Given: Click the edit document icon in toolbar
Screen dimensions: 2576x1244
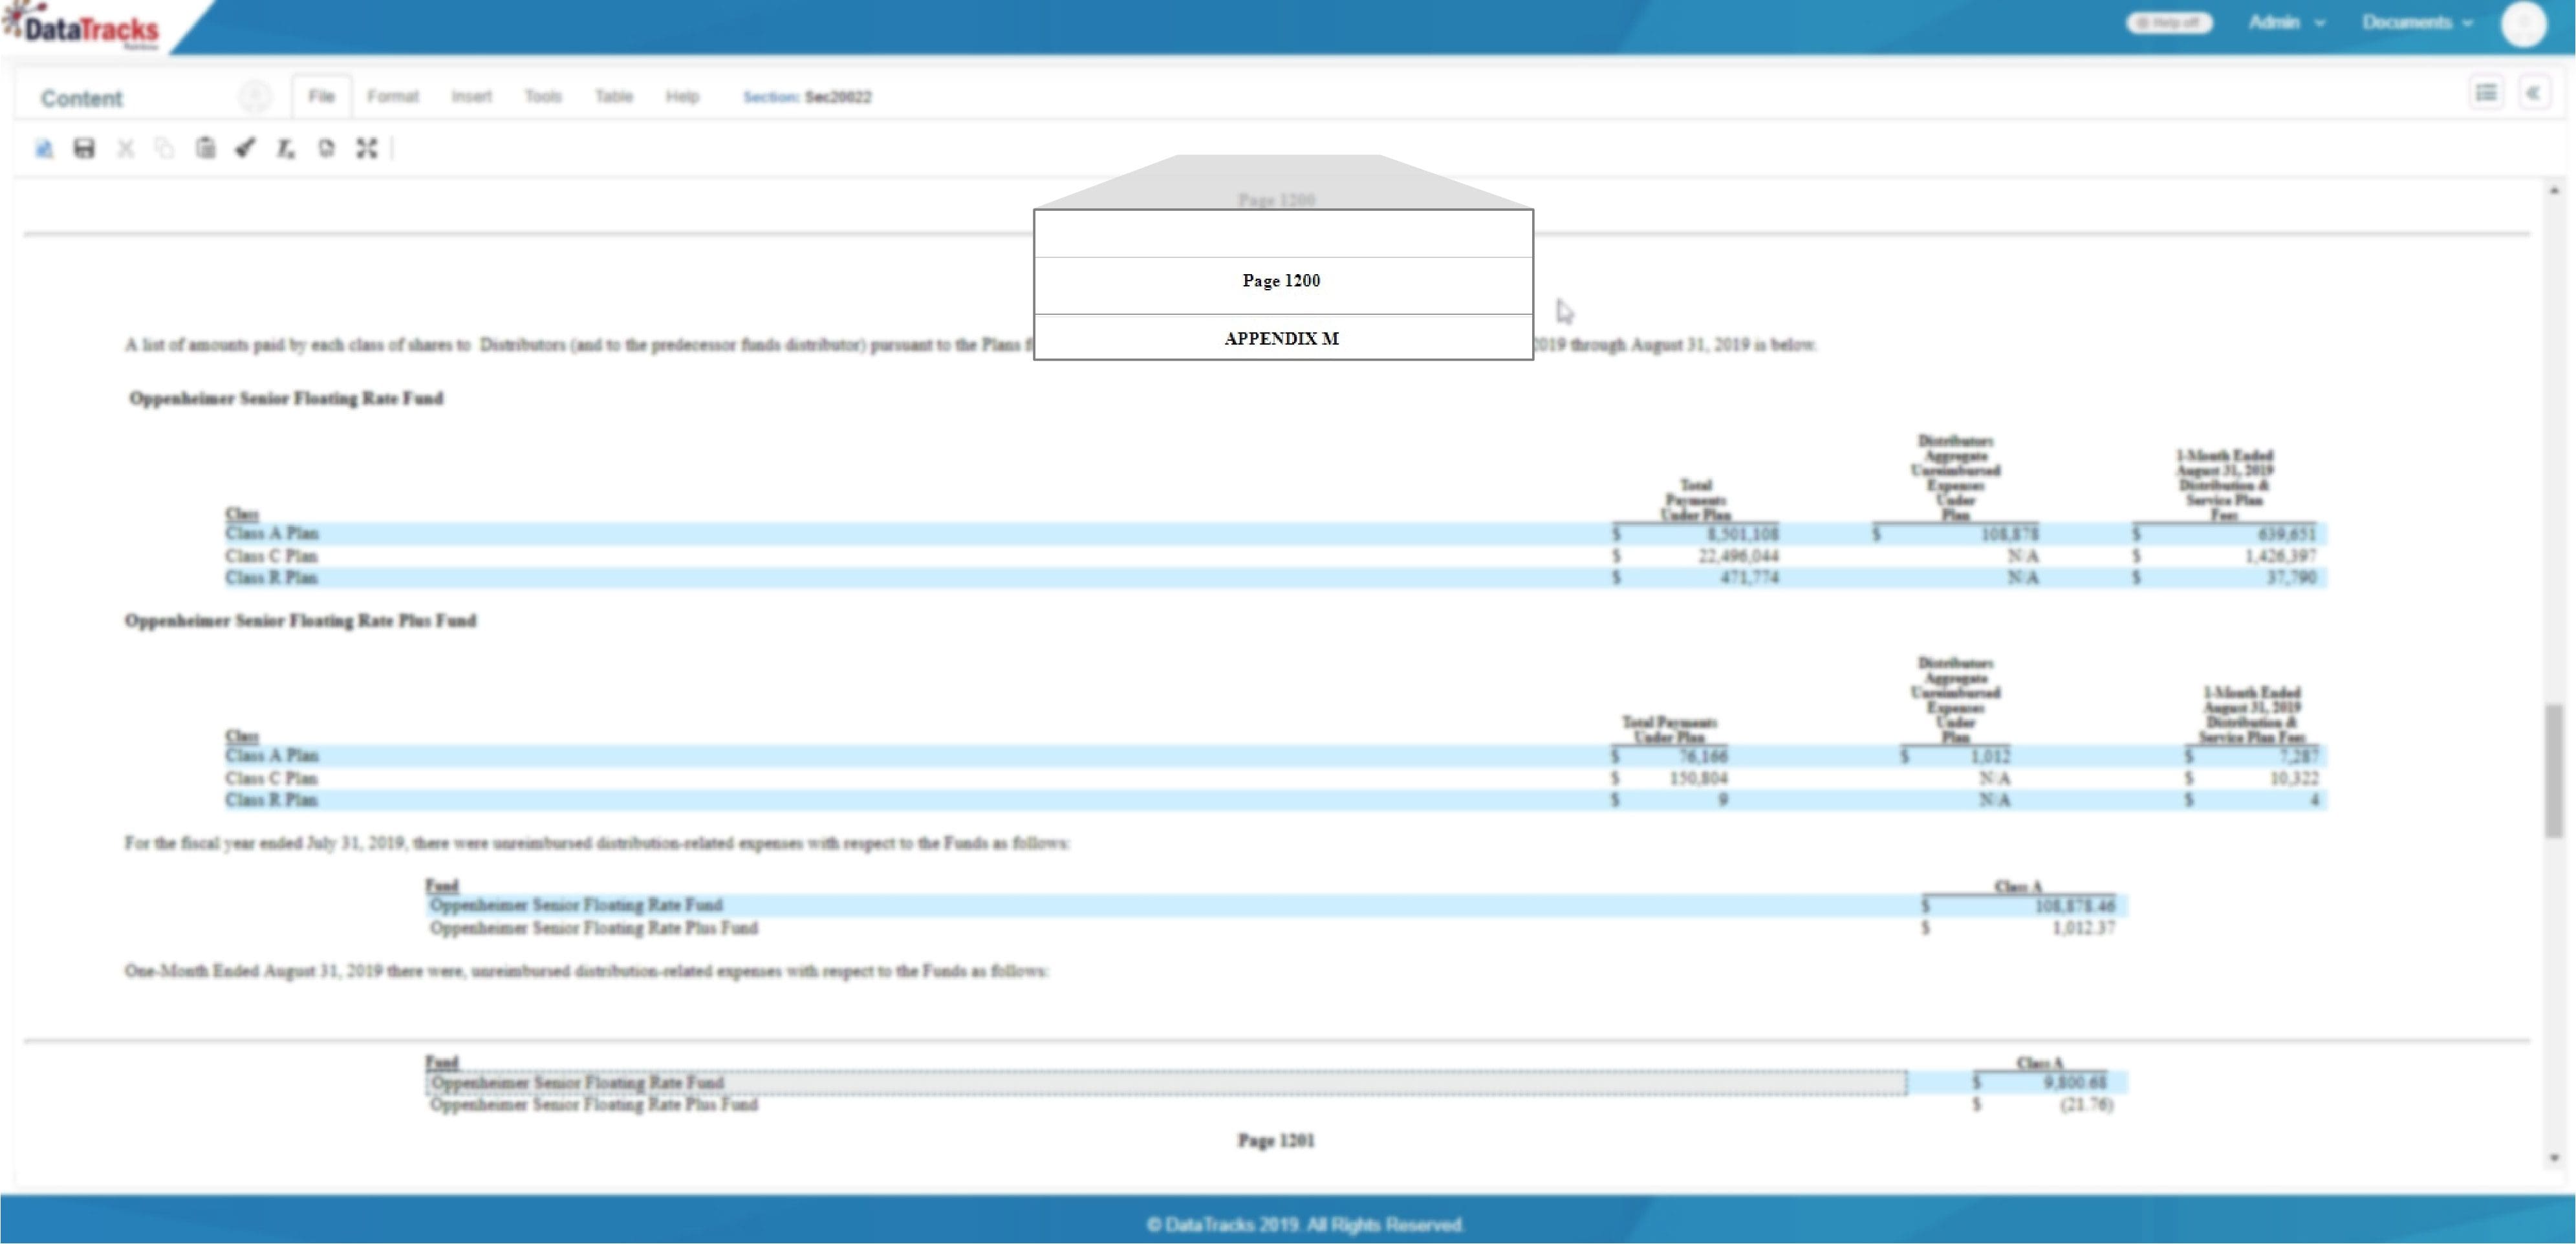Looking at the screenshot, I should click(x=44, y=149).
